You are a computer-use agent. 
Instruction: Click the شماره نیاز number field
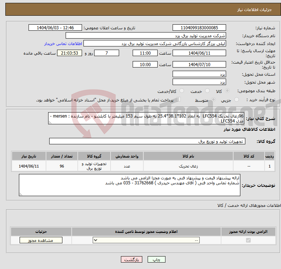point(199,28)
